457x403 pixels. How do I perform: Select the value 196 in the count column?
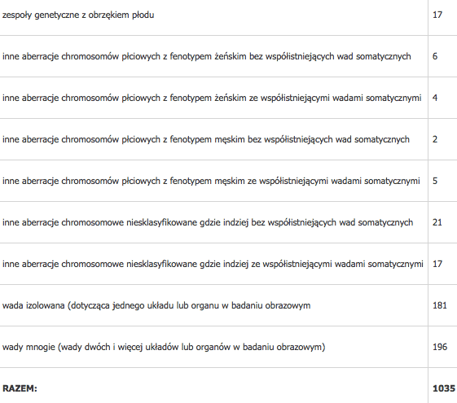click(x=440, y=347)
